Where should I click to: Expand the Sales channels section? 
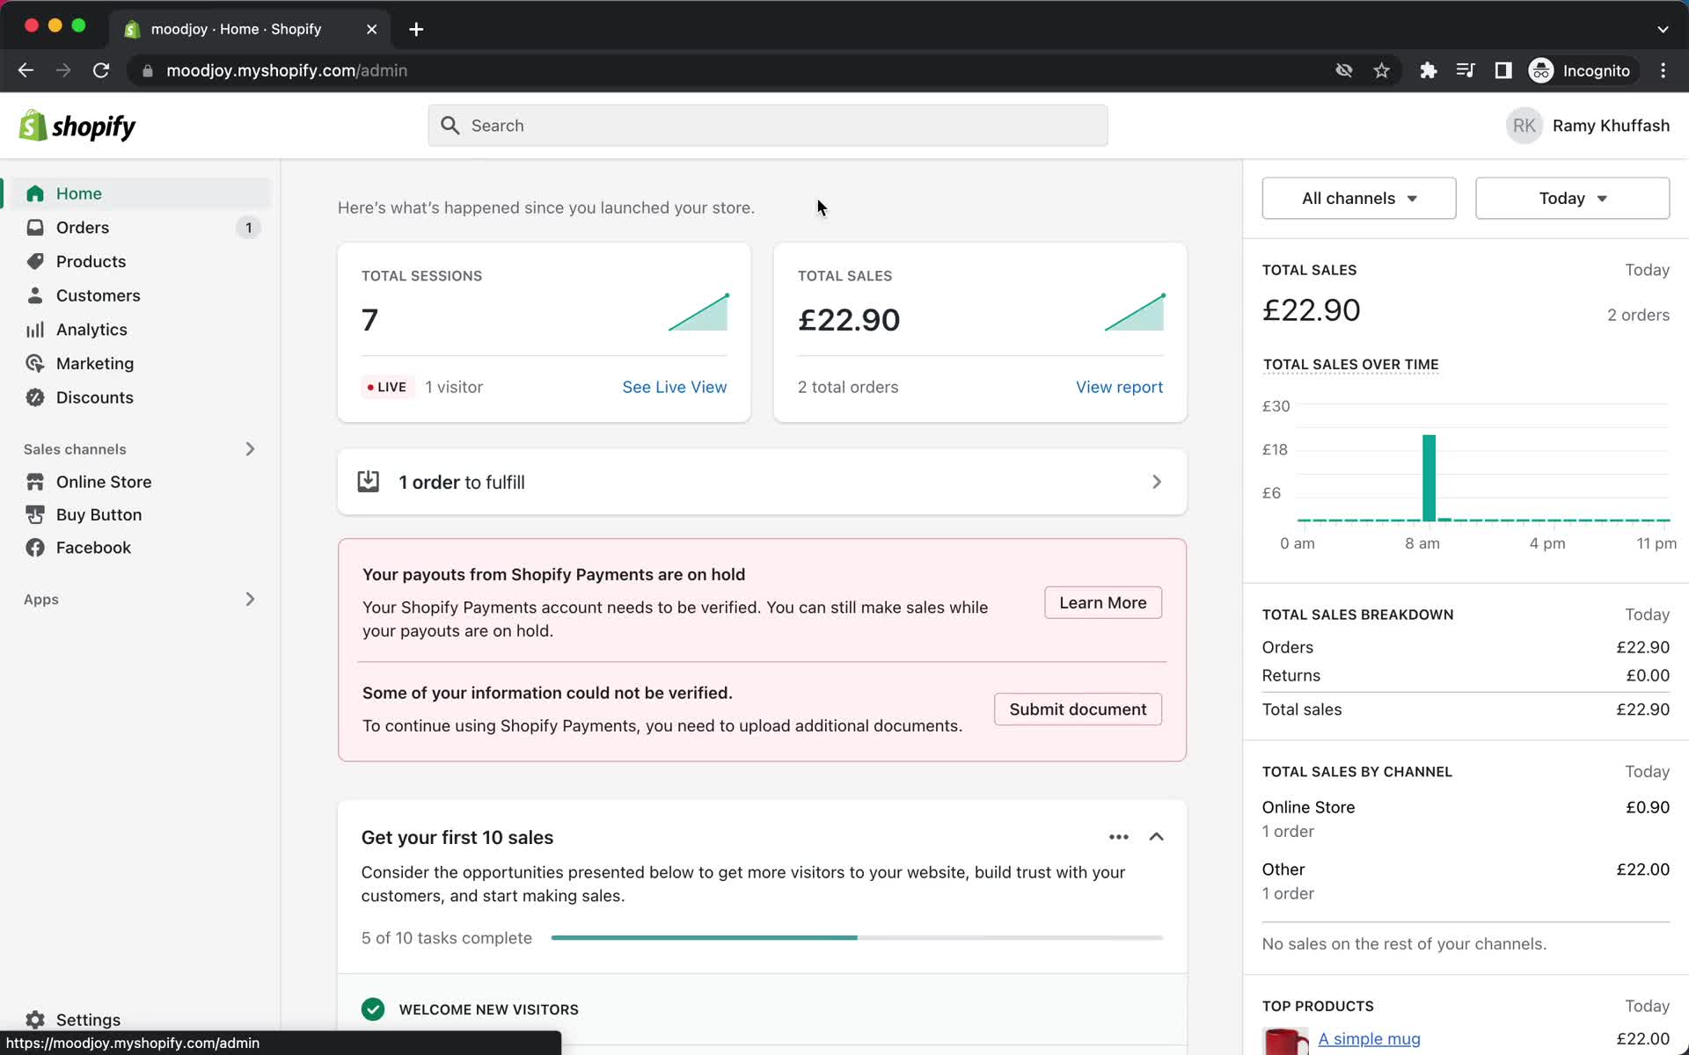click(x=251, y=448)
